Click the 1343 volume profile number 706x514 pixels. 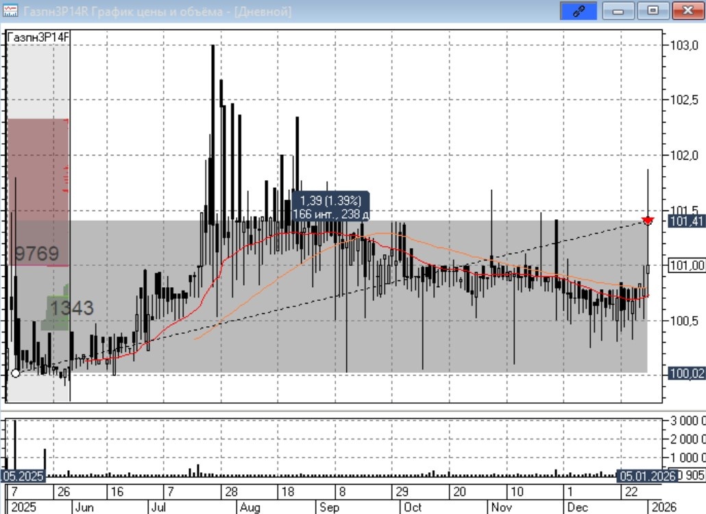(72, 308)
